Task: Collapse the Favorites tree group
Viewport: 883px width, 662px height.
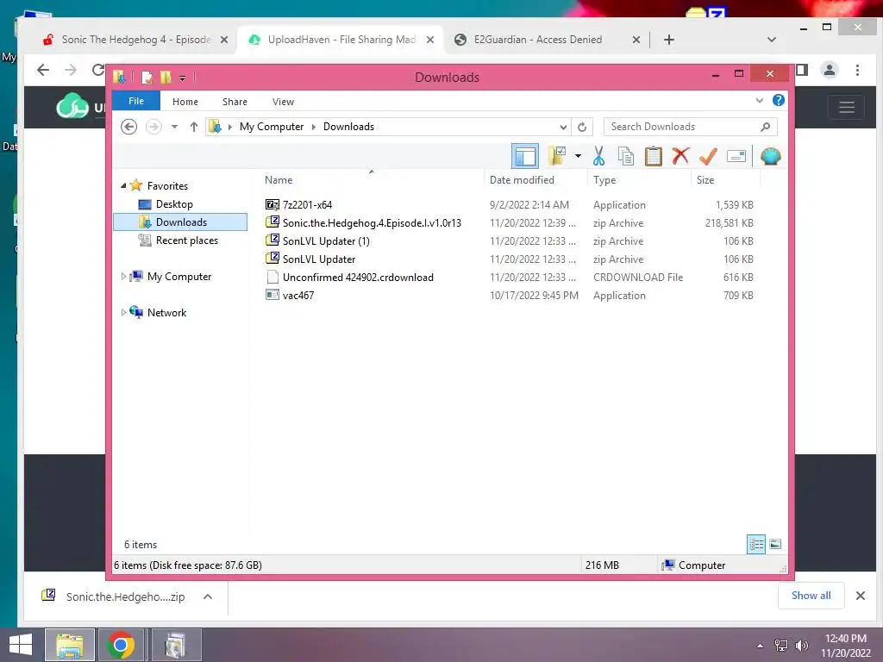Action: (123, 185)
